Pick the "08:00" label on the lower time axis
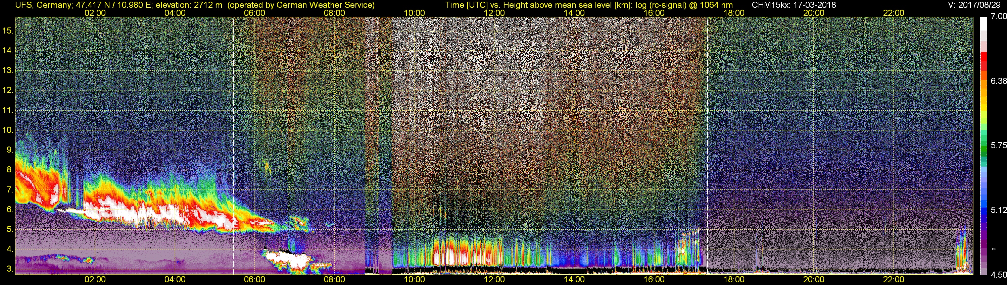Image resolution: width=1007 pixels, height=285 pixels. click(335, 280)
